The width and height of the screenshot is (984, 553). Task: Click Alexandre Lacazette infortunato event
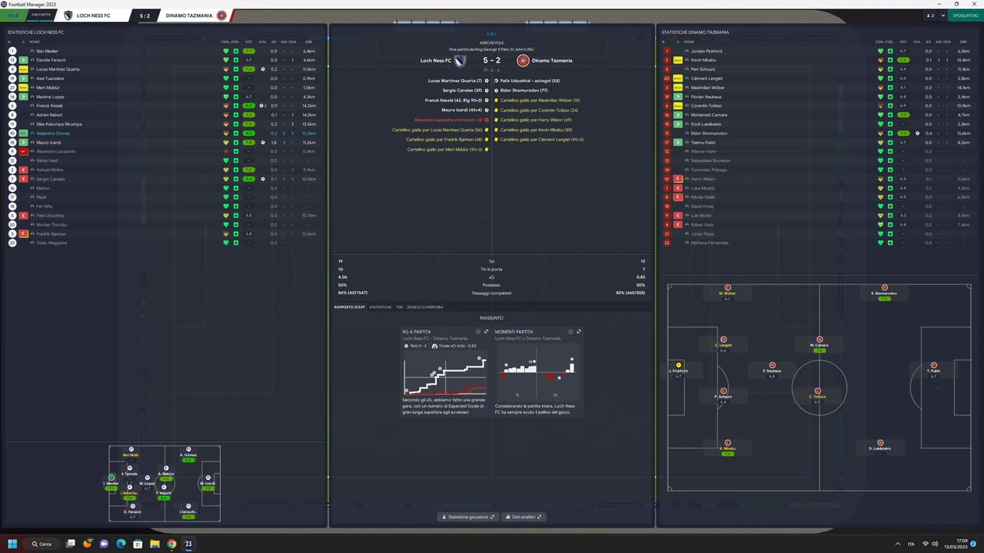pos(448,120)
